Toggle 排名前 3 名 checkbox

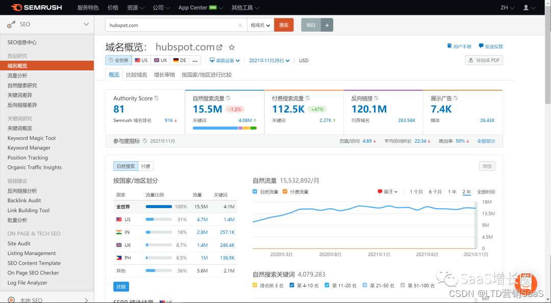tap(255, 285)
